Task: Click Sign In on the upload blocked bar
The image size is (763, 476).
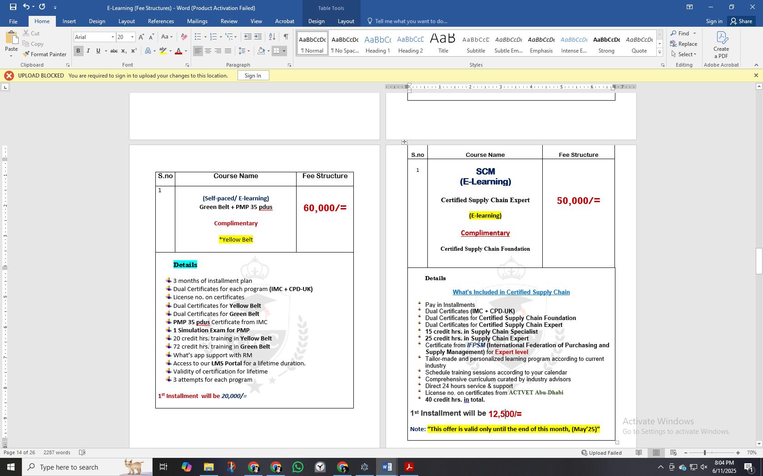Action: [x=253, y=76]
